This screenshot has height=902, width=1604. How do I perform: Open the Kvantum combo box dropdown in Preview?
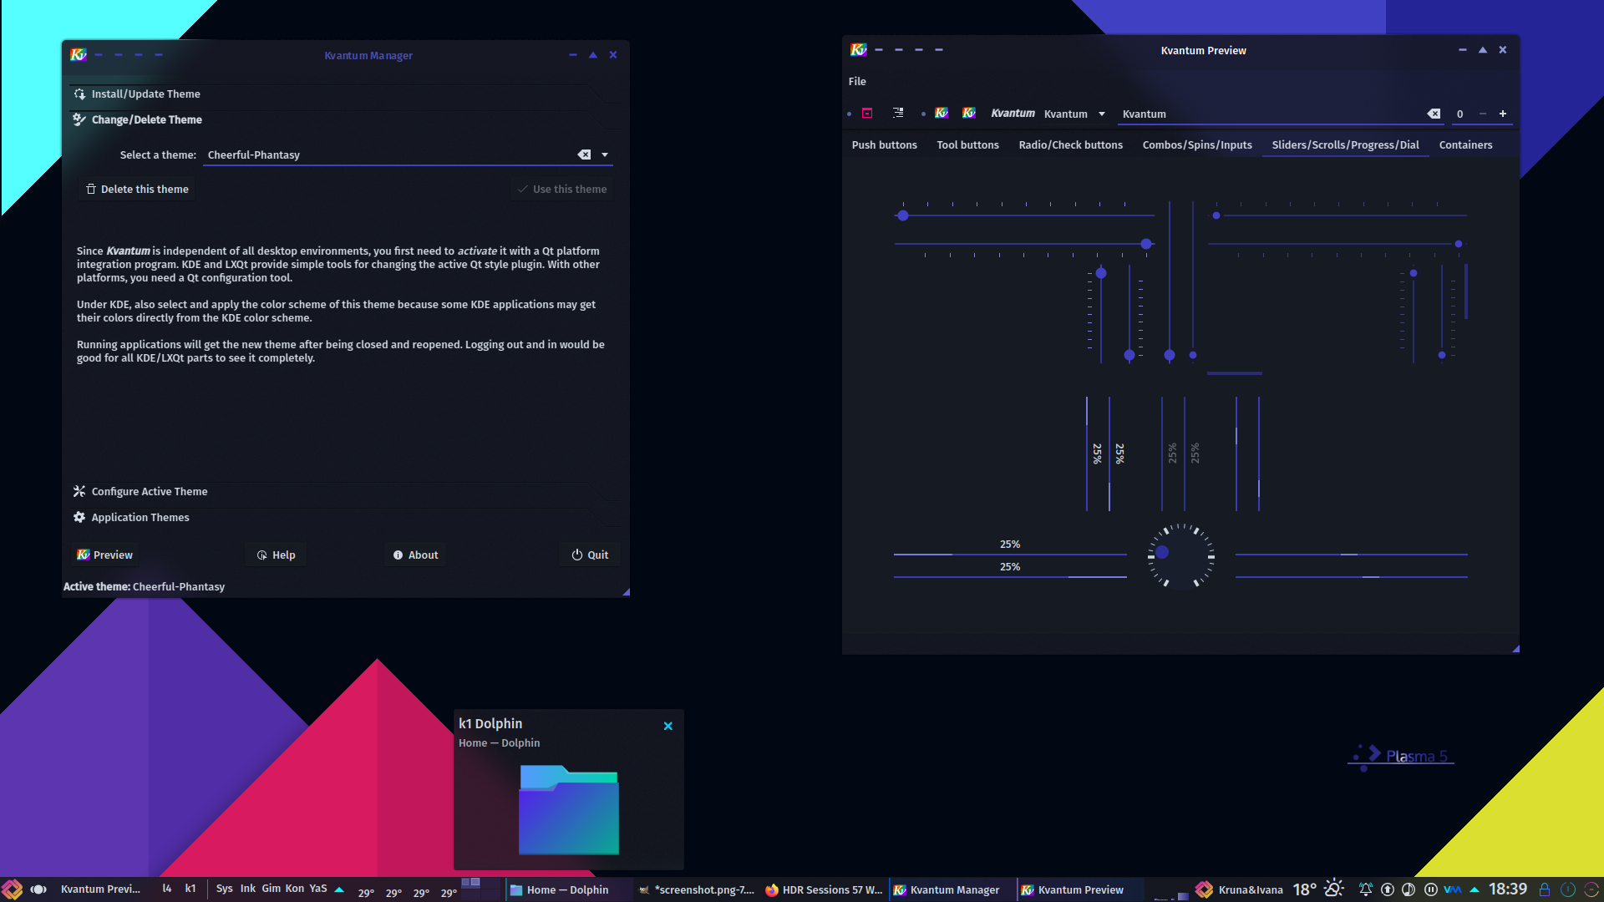pos(1102,114)
